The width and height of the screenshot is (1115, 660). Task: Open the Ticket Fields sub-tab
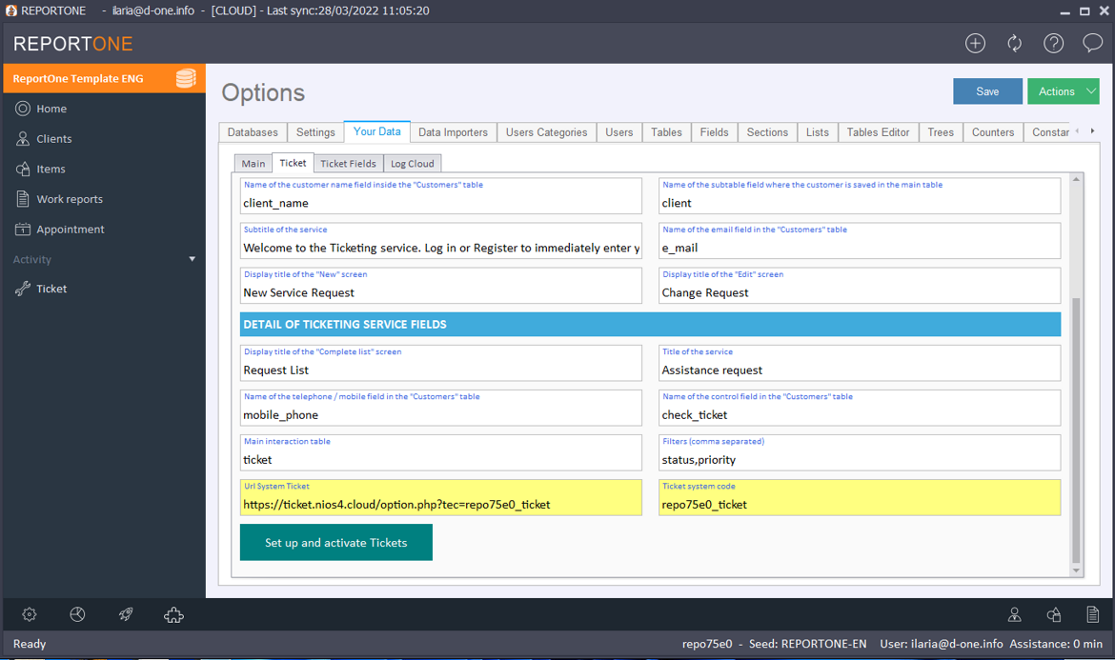pos(348,164)
